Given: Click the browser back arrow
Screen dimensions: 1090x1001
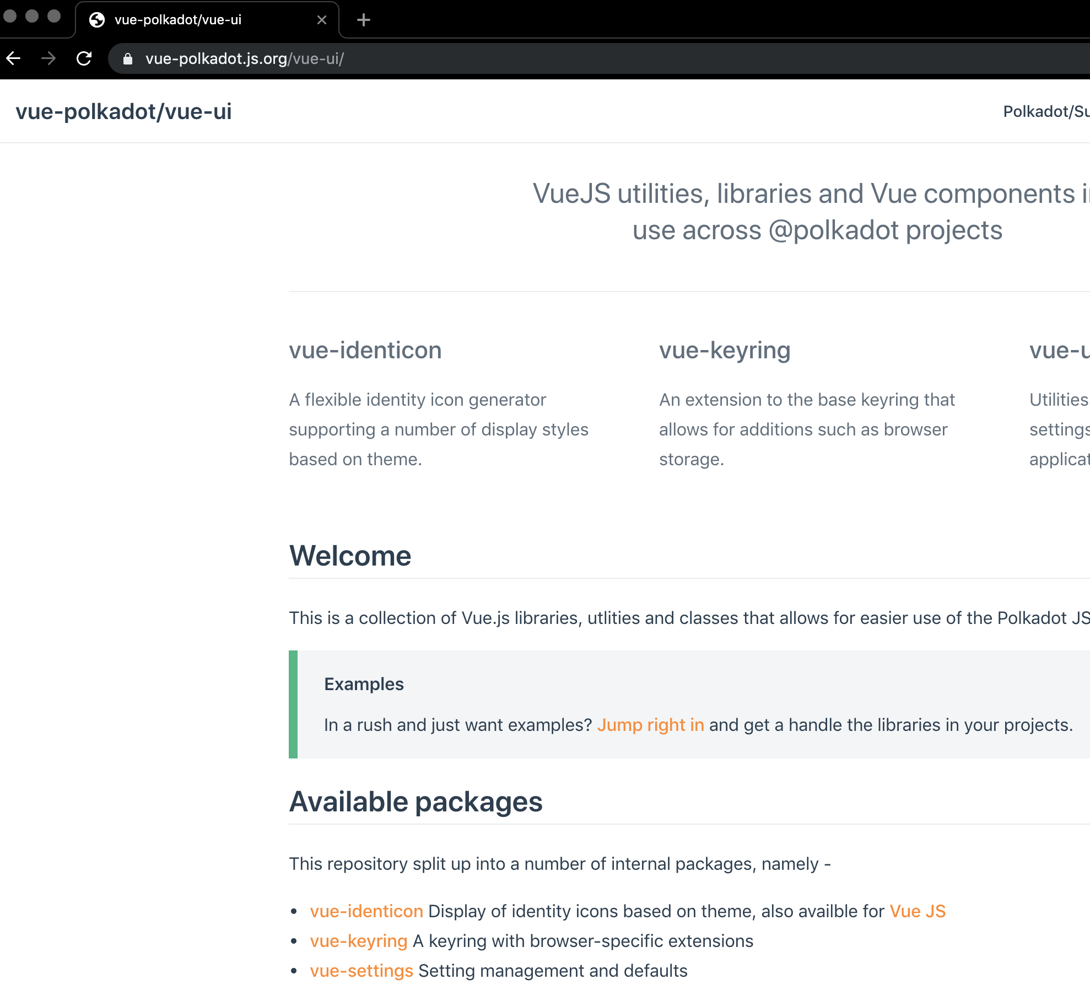Looking at the screenshot, I should point(14,58).
